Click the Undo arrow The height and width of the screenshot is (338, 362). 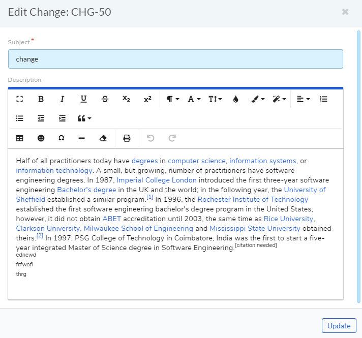click(x=150, y=138)
